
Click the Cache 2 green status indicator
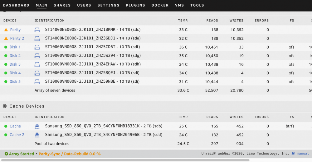point(6,135)
